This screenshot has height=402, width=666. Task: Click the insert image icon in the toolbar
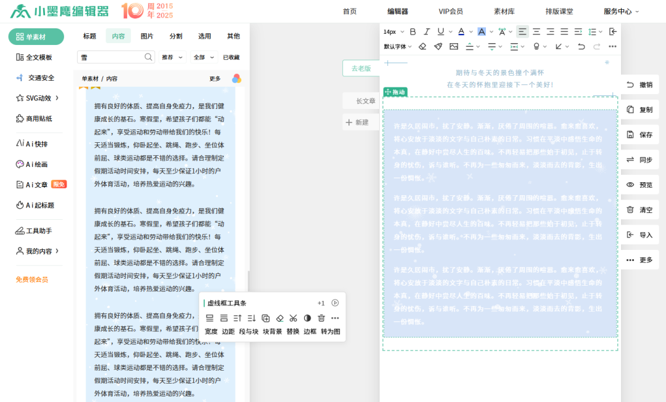tap(454, 46)
